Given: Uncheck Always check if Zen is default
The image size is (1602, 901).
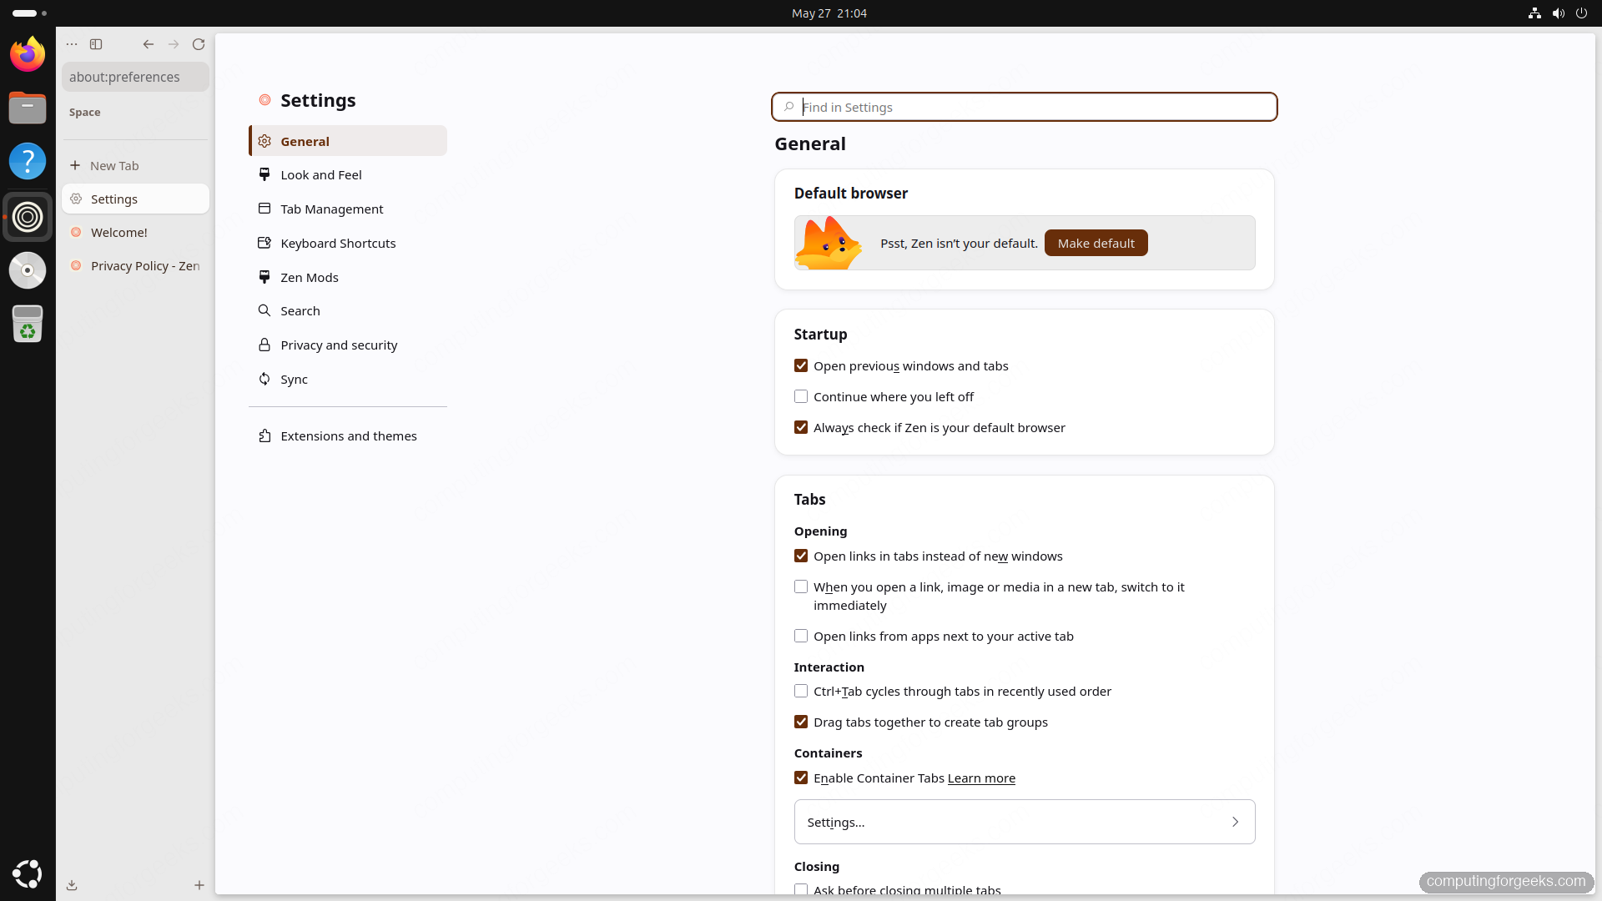Looking at the screenshot, I should tap(801, 427).
